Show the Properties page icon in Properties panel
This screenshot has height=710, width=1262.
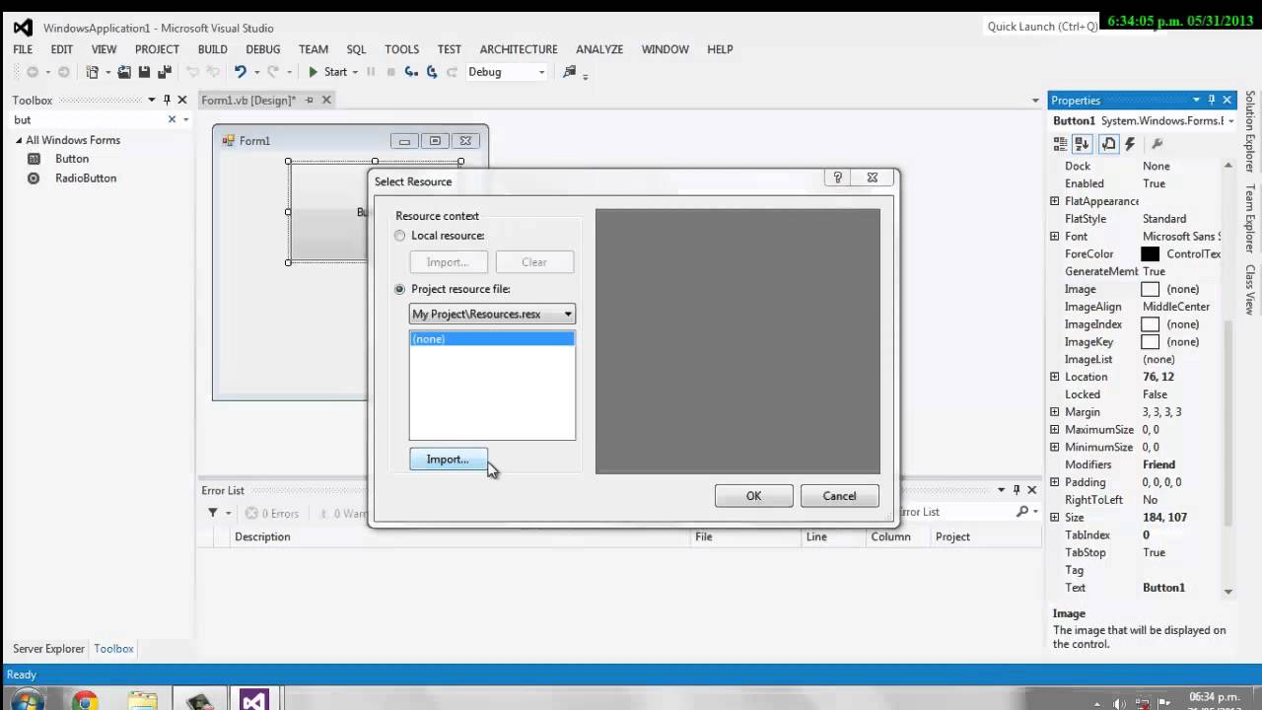[1108, 144]
